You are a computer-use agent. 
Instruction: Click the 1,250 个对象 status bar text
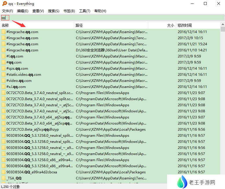[10, 187]
